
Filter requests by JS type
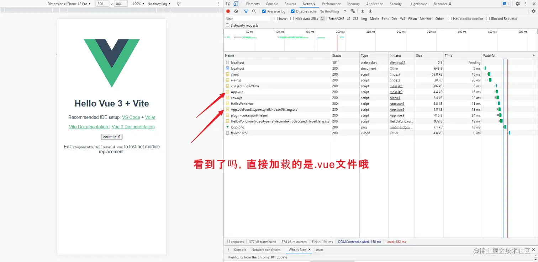coord(348,18)
